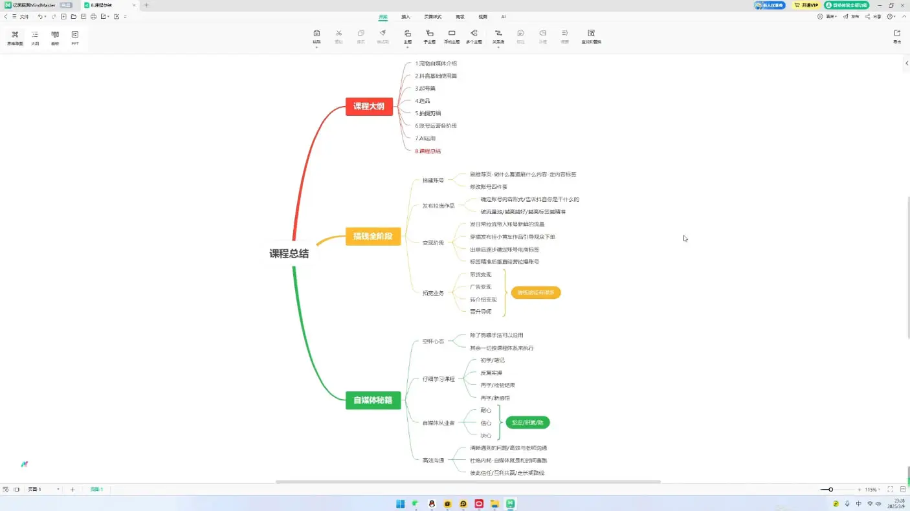Select the 思维导图 mind map view mode
Screen dimensions: 910x511
click(x=15, y=37)
